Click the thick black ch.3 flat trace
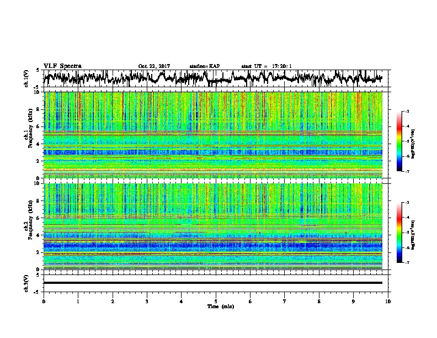This screenshot has height=338, width=437. coord(213,283)
